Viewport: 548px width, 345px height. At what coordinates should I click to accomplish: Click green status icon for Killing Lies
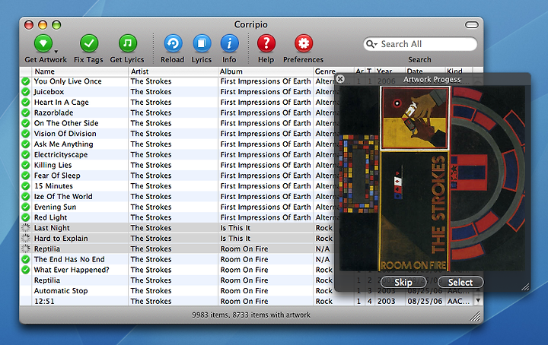(26, 165)
